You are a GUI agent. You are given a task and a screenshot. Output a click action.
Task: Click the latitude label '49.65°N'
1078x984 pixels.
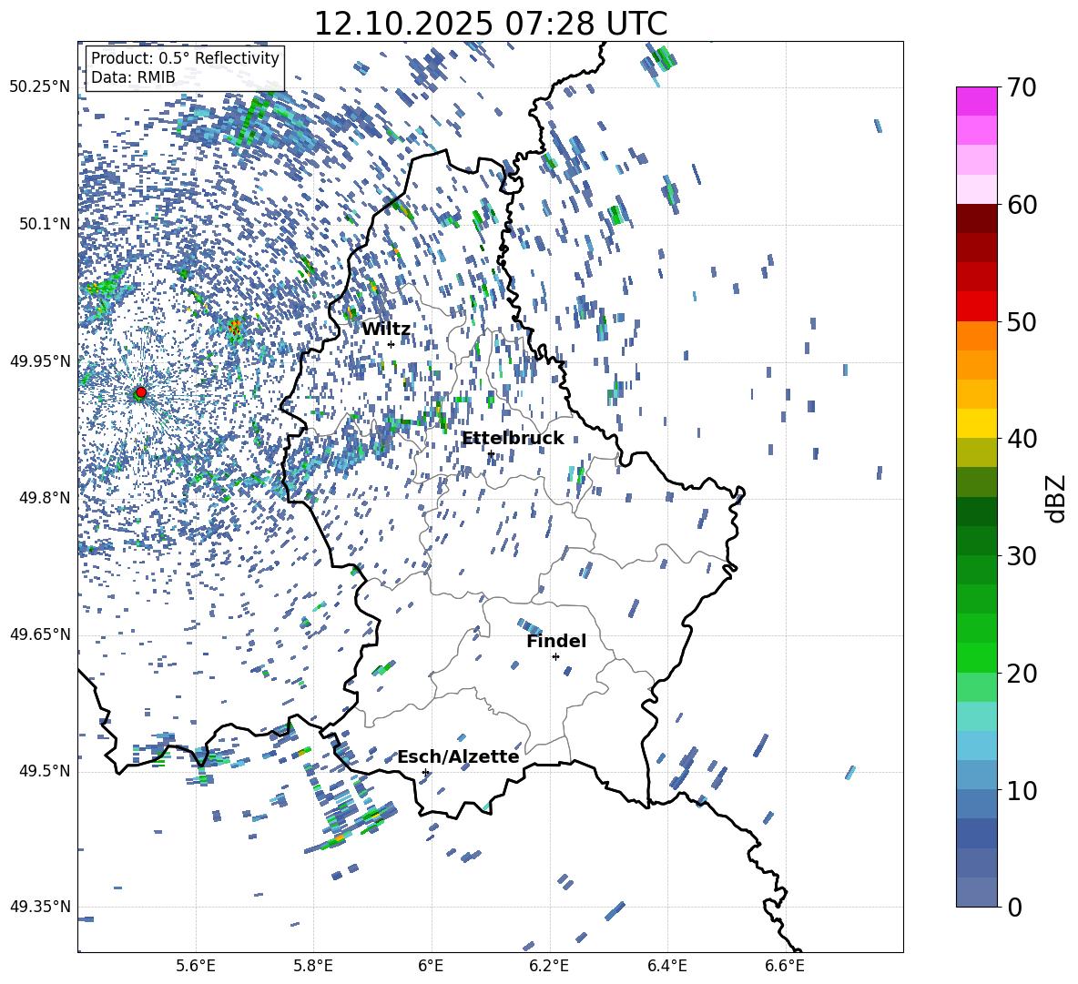pyautogui.click(x=40, y=634)
